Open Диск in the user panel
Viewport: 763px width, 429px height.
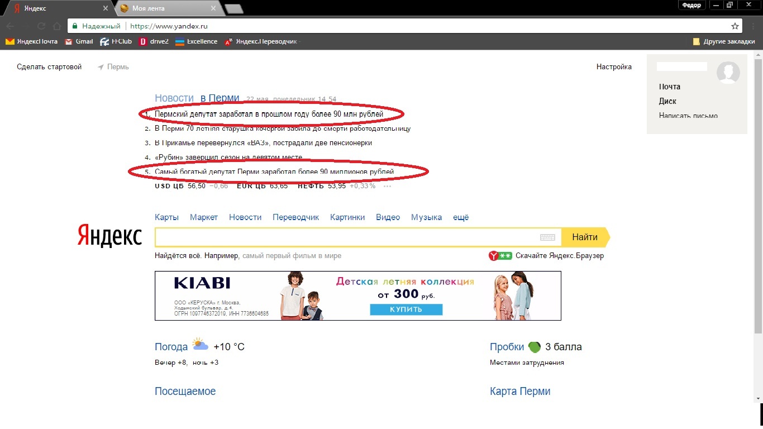667,101
